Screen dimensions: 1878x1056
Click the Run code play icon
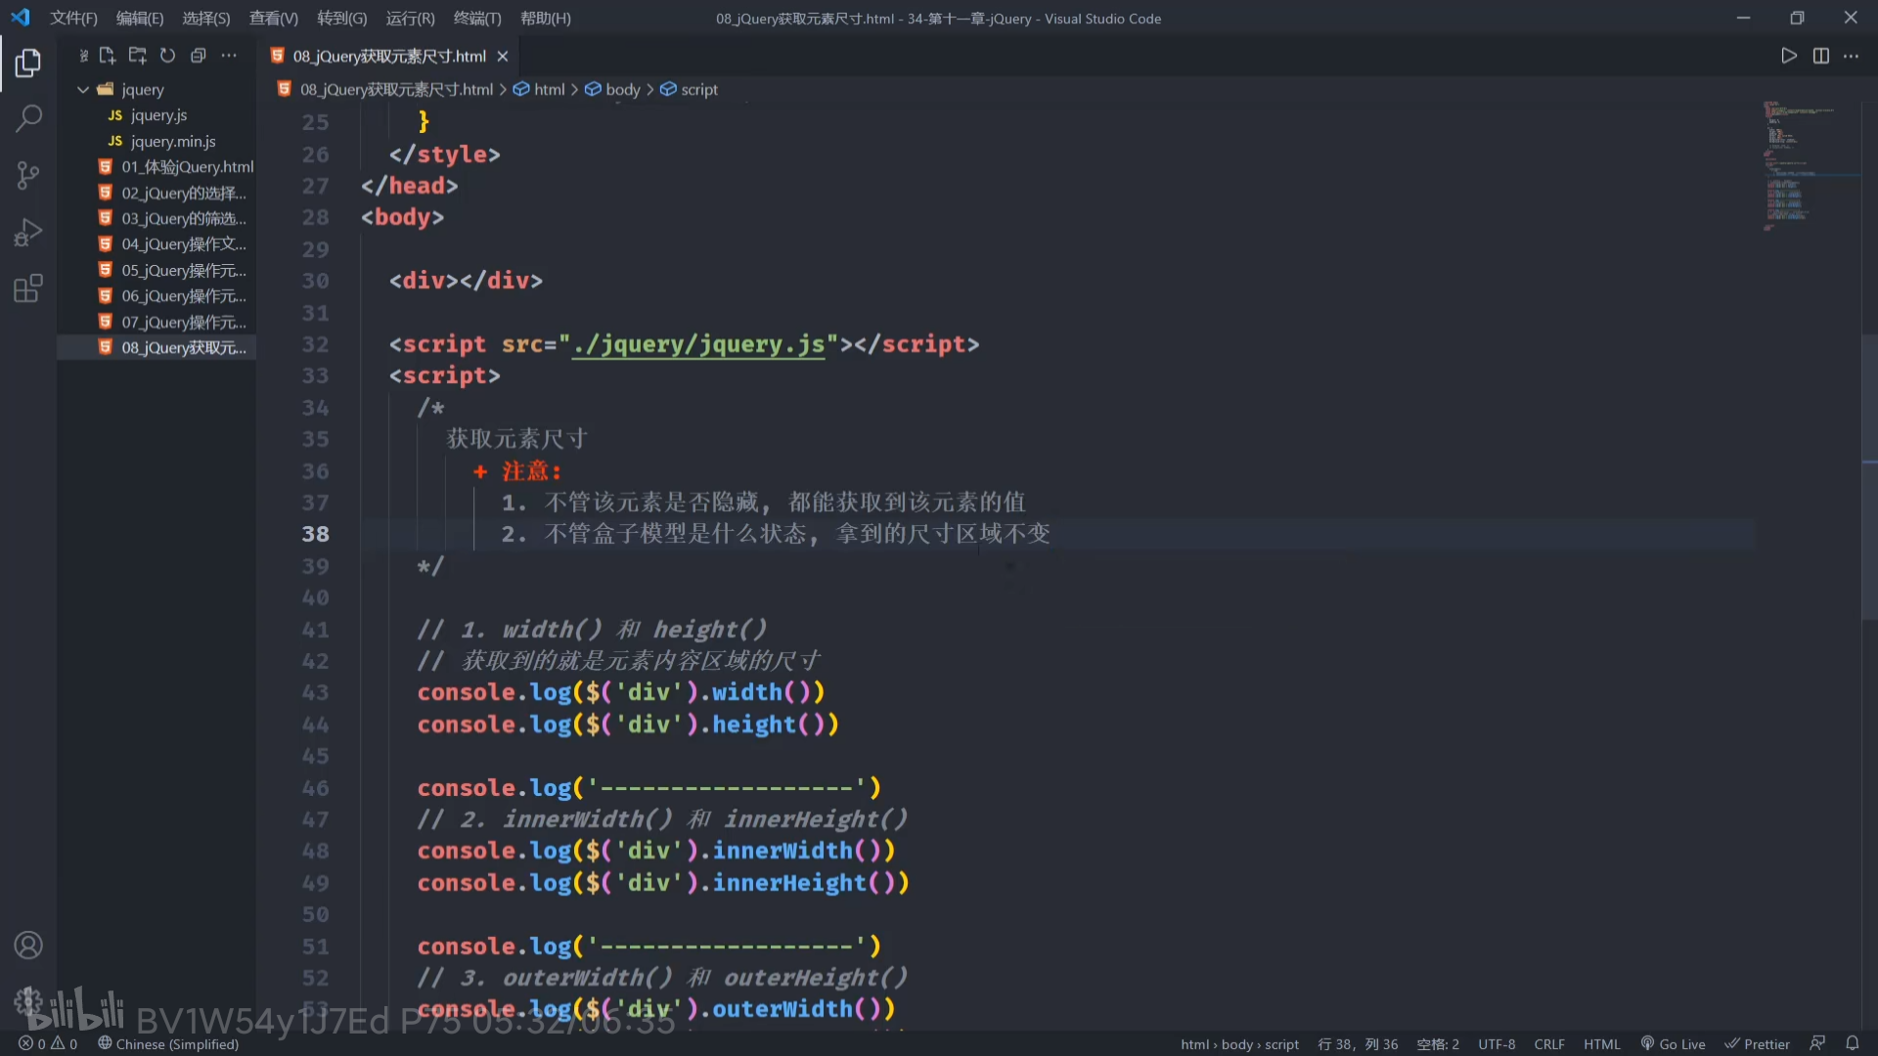(1788, 56)
